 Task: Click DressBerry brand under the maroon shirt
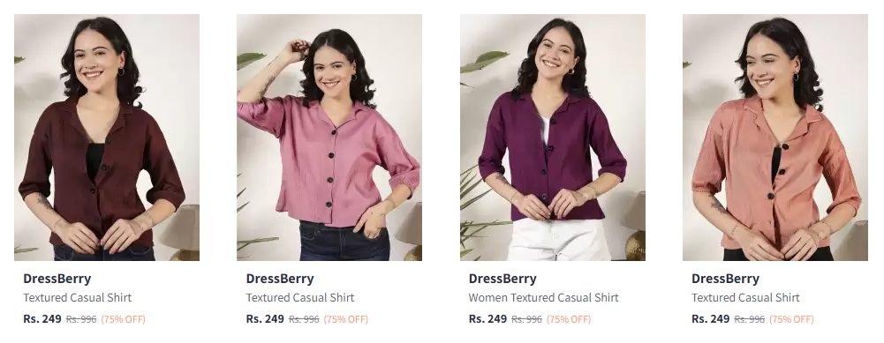coord(57,279)
